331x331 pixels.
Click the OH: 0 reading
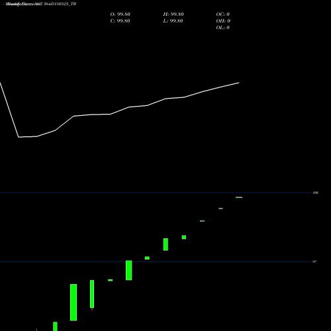pyautogui.click(x=223, y=21)
